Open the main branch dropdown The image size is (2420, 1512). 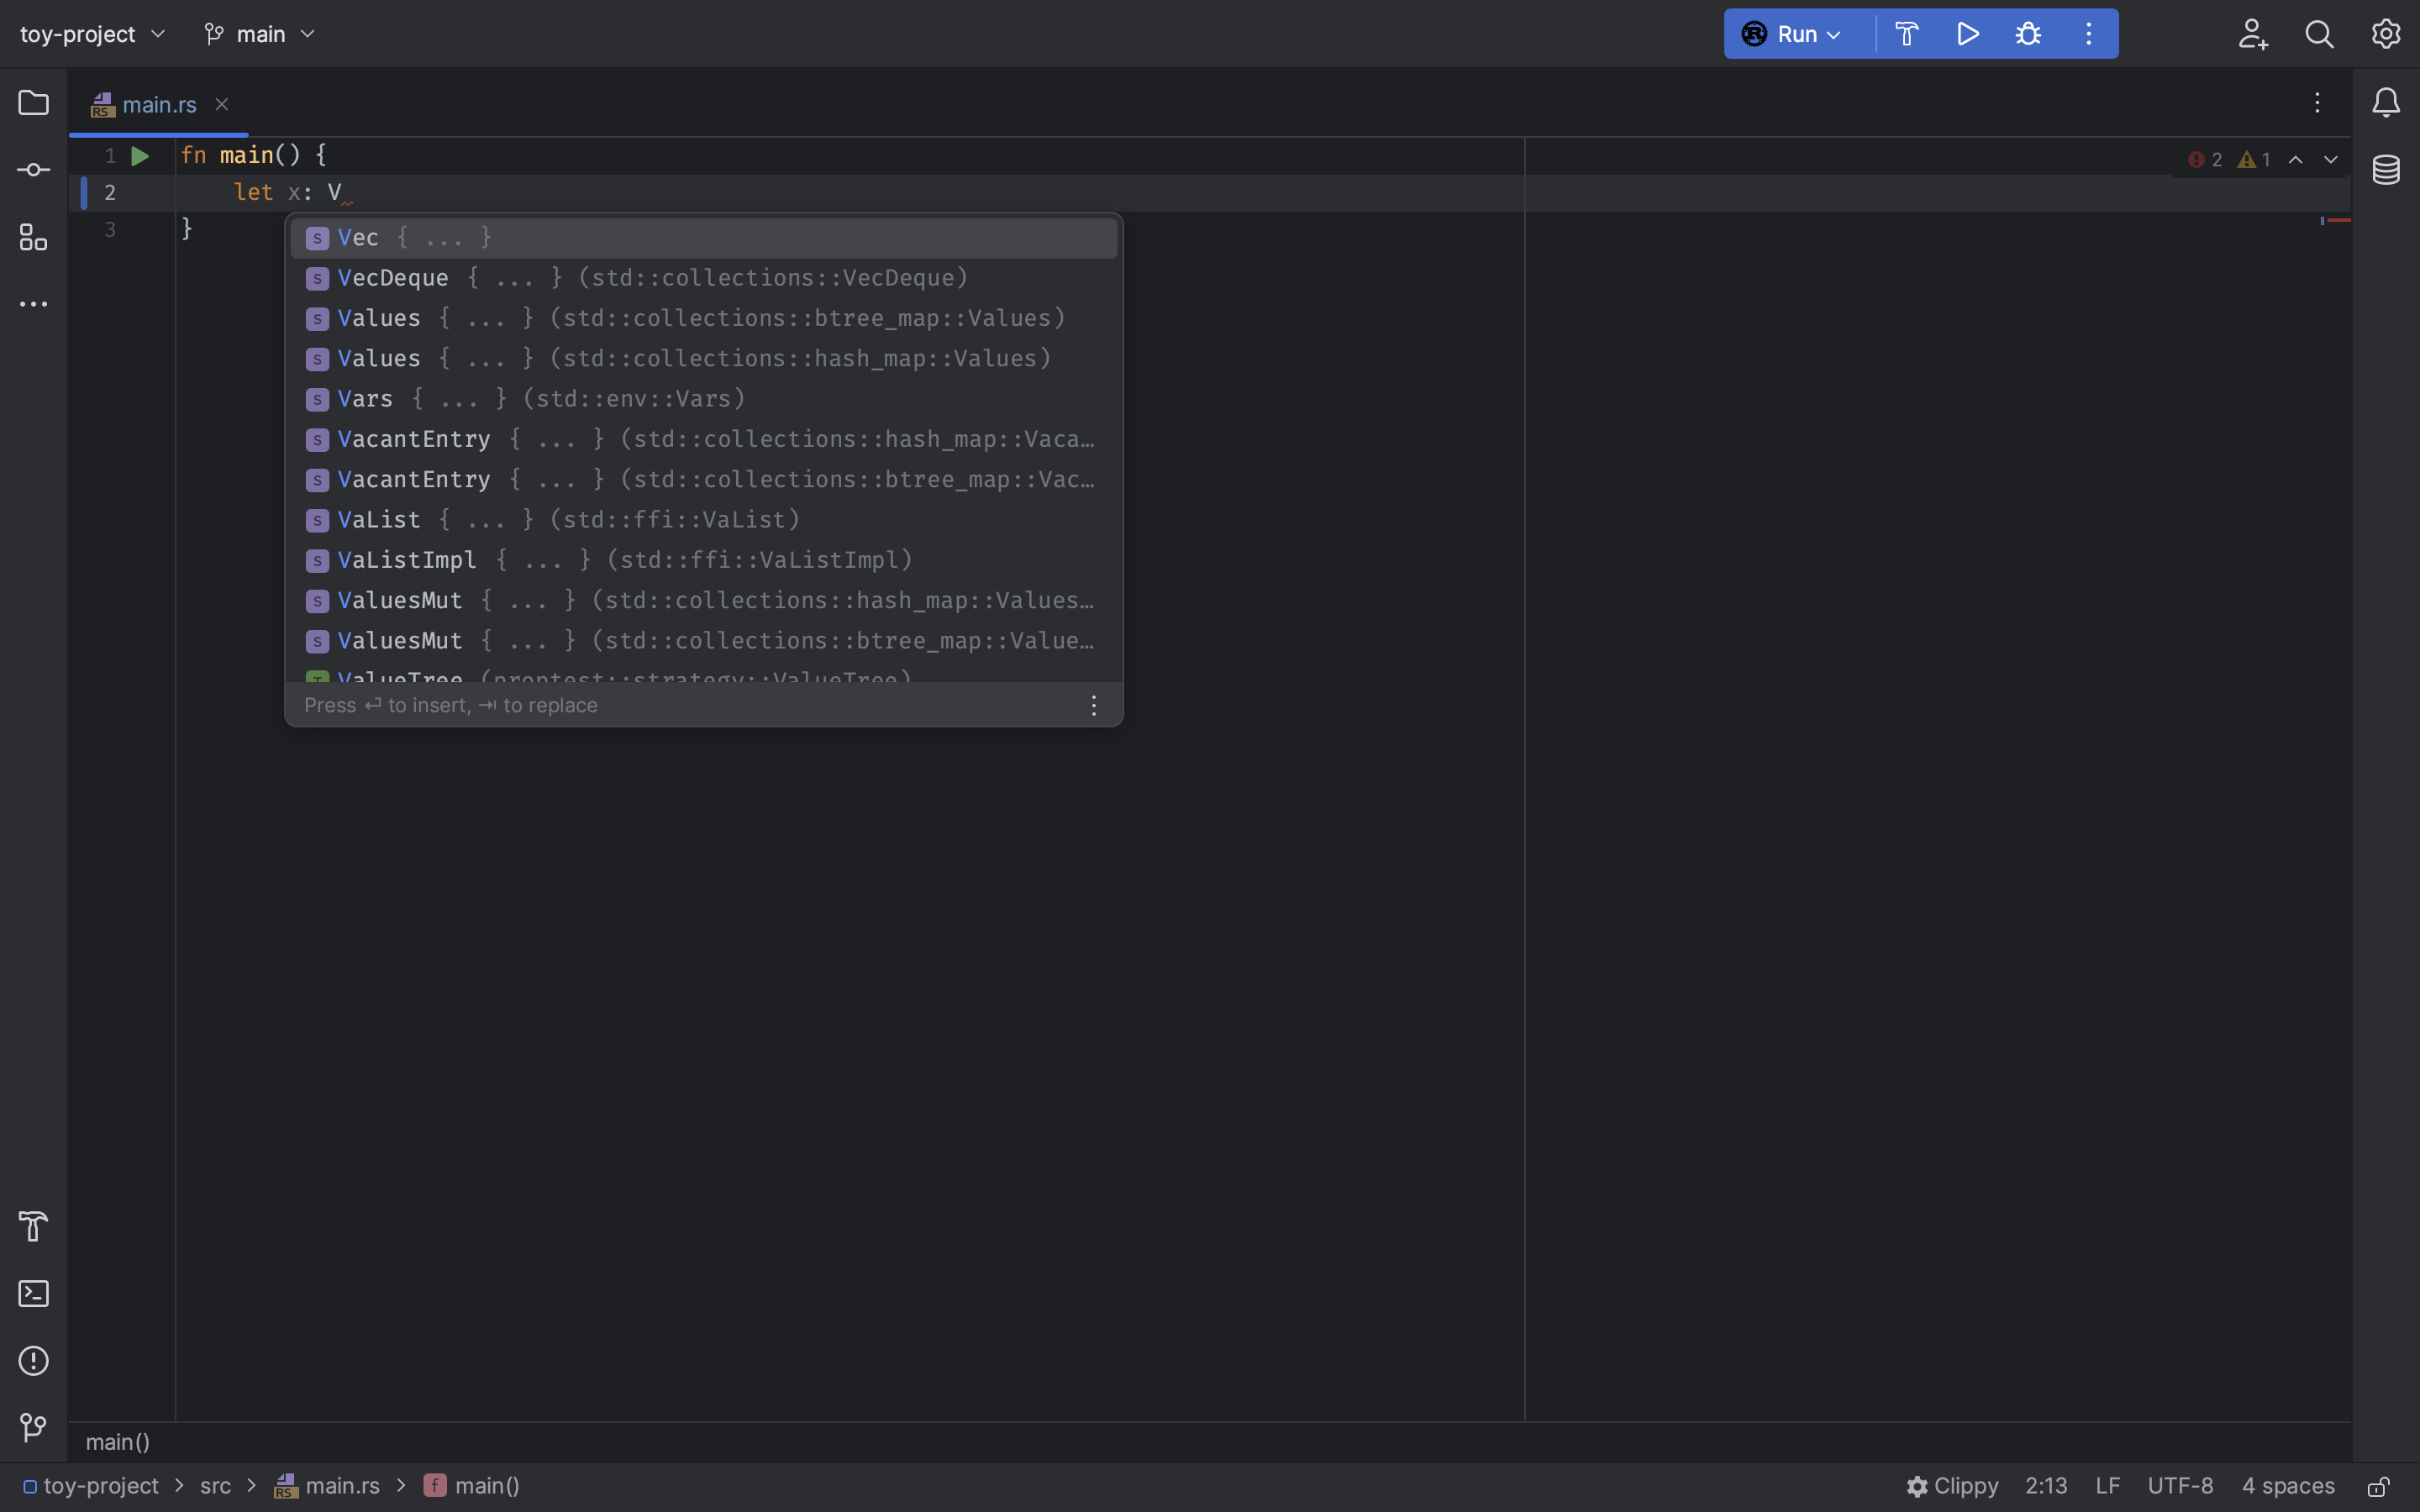[x=260, y=34]
